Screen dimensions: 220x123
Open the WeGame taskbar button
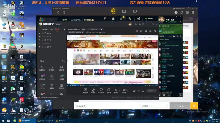(x=64, y=121)
